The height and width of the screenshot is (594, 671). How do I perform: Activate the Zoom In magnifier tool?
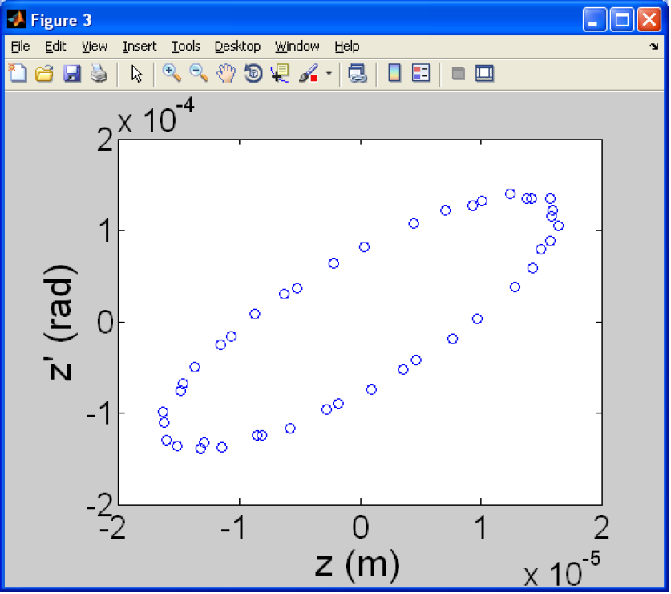click(172, 73)
